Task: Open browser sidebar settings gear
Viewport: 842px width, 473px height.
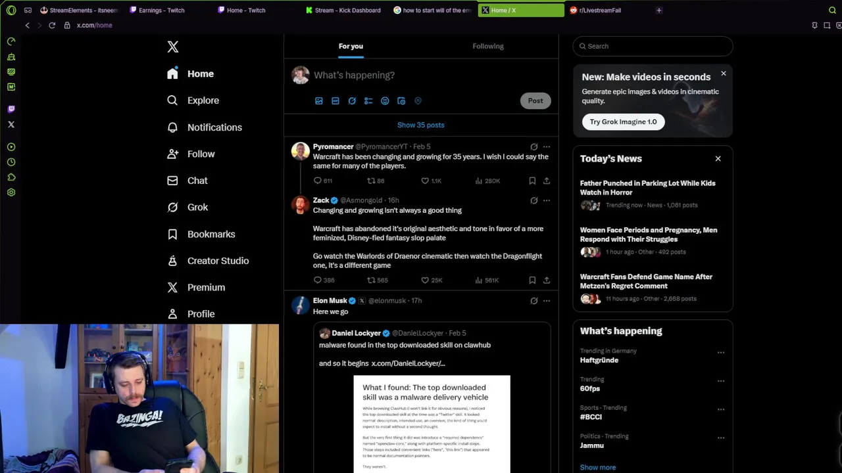Action: [x=11, y=192]
